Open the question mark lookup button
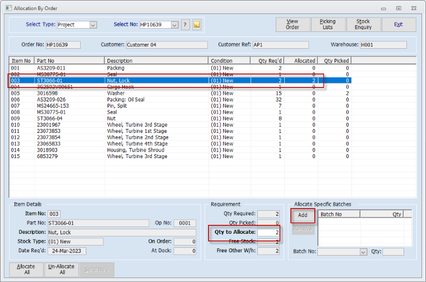Screen dimensions: 426x282 click(x=185, y=25)
